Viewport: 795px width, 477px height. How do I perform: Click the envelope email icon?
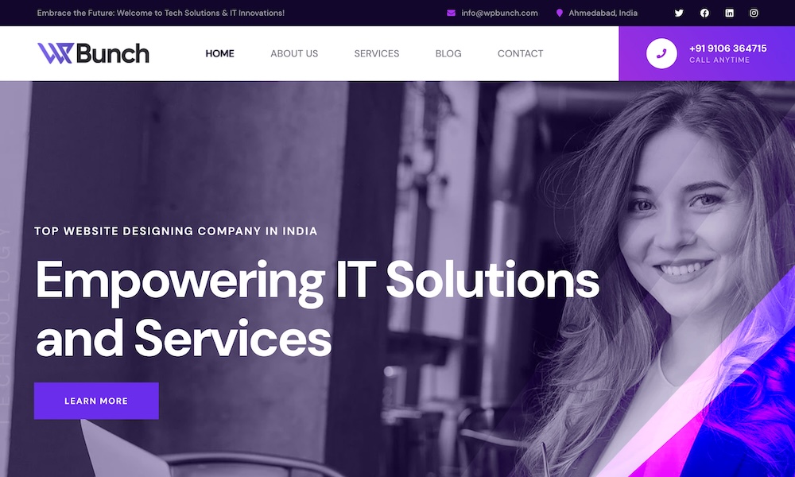point(451,14)
